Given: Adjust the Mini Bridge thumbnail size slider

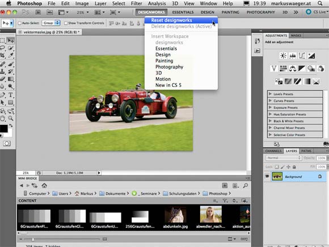Looking at the screenshot, I should click(x=33, y=239).
